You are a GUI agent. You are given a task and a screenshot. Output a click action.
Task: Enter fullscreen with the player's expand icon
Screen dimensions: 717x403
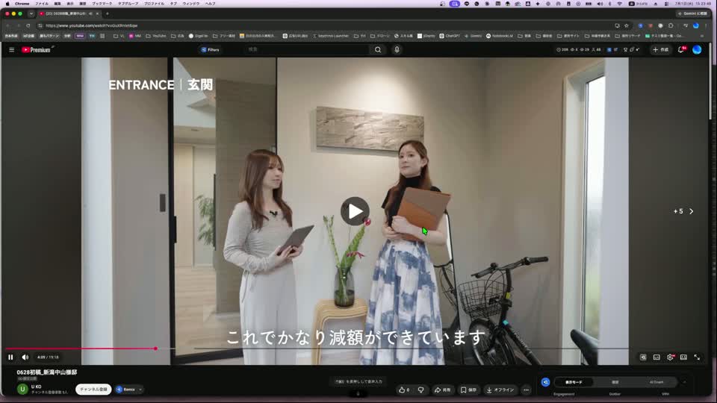(697, 357)
